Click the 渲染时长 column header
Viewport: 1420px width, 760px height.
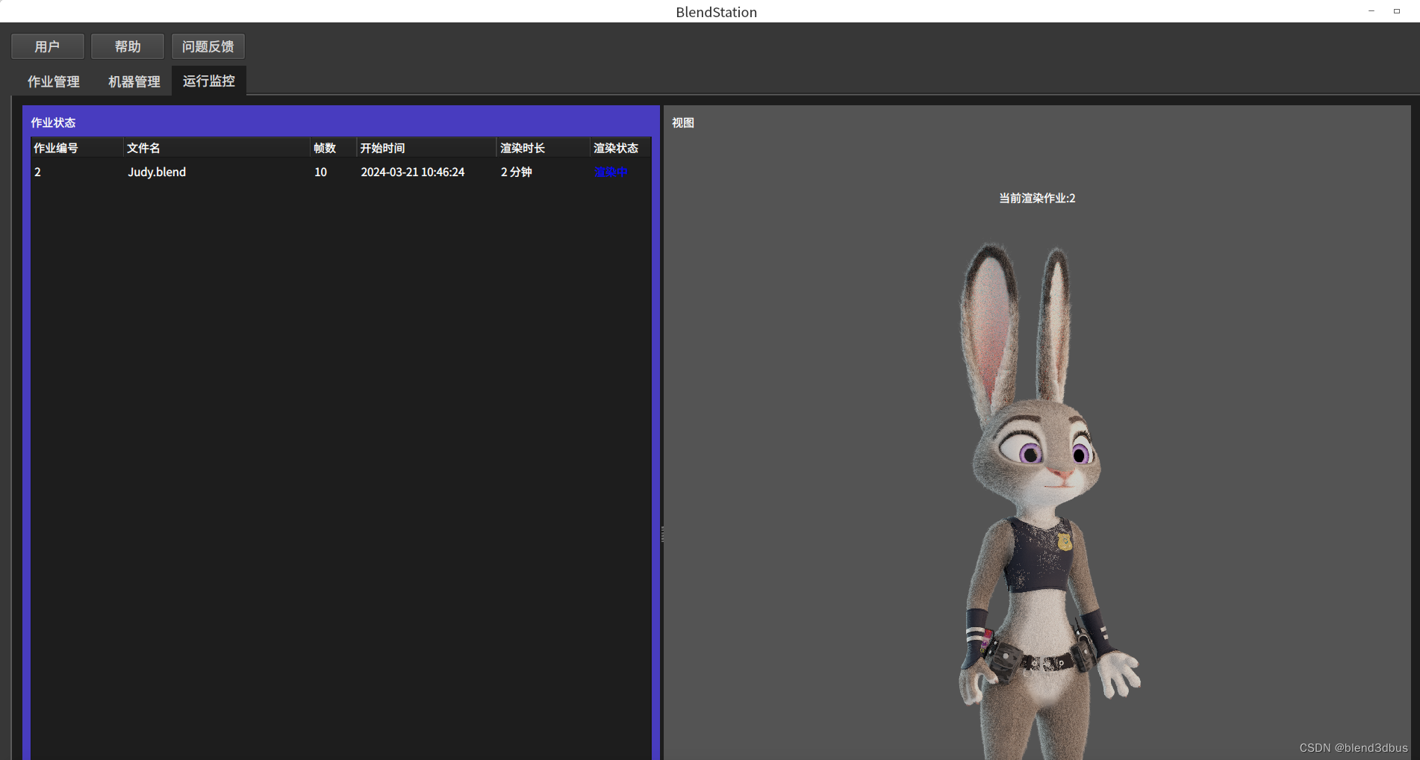point(543,148)
